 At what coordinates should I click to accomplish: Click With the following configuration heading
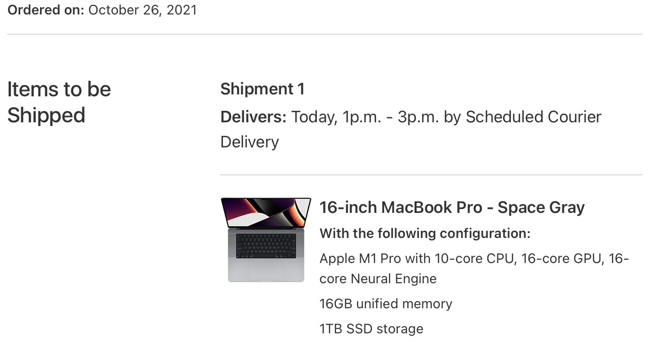click(425, 234)
